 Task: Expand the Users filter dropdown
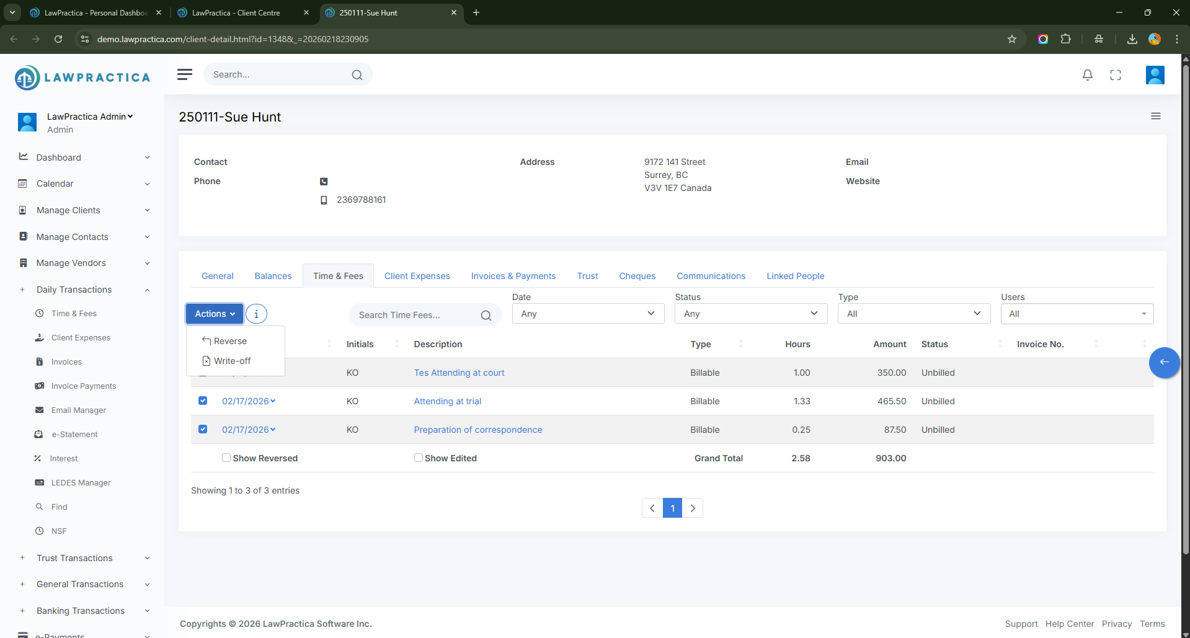(1077, 314)
